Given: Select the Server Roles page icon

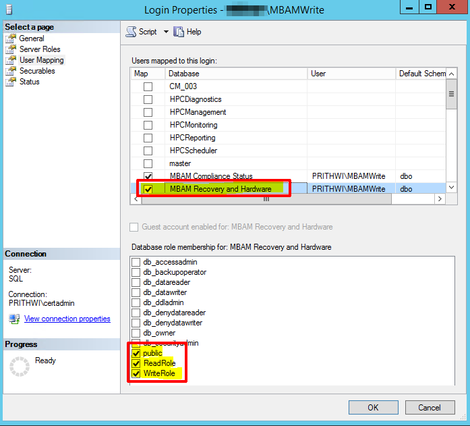Looking at the screenshot, I should pos(11,49).
